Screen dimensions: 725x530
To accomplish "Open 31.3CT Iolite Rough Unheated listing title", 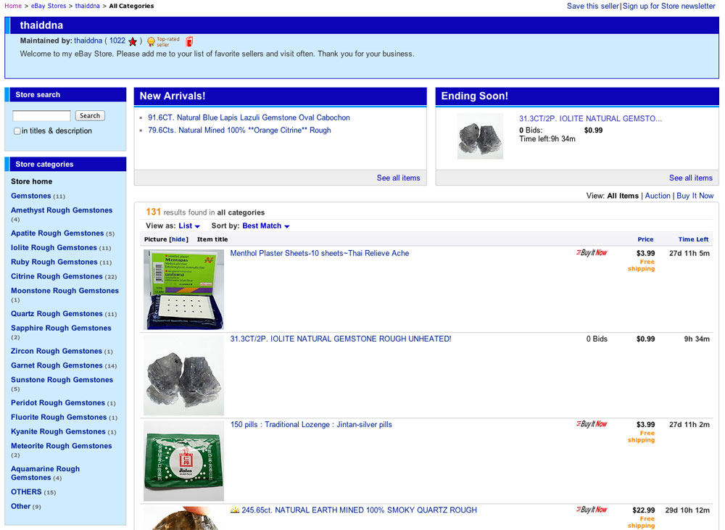I will tap(341, 339).
